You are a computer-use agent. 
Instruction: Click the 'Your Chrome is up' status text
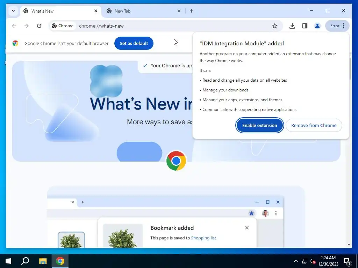pyautogui.click(x=171, y=66)
